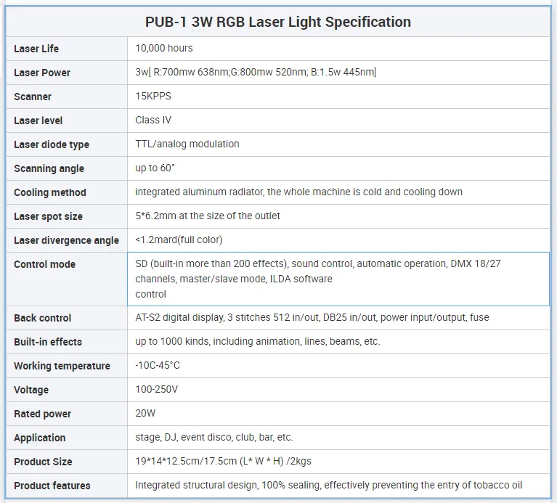Select the 'Laser spot size' label
This screenshot has width=557, height=503.
tap(49, 216)
